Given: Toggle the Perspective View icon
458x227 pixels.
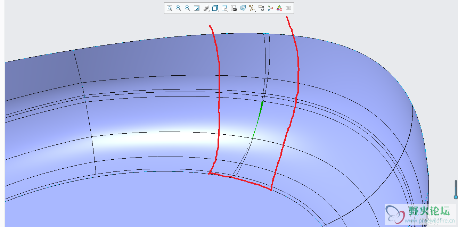Looking at the screenshot, I should (243, 8).
